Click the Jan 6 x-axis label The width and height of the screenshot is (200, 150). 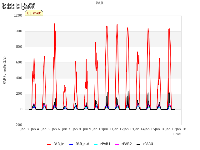pos(56,129)
